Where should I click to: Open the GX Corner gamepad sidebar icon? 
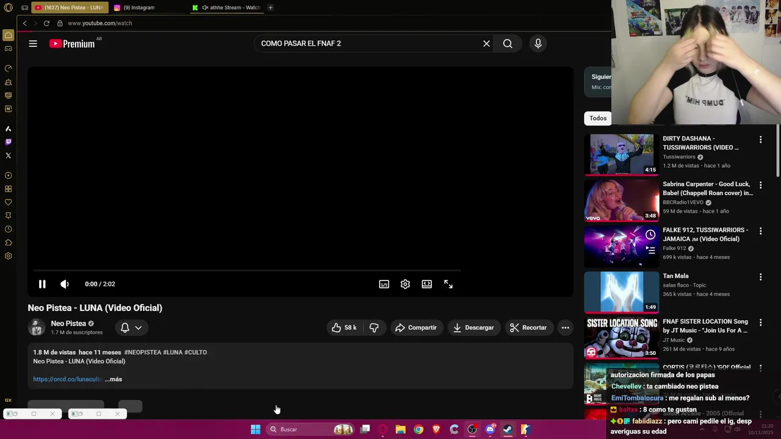point(8,49)
